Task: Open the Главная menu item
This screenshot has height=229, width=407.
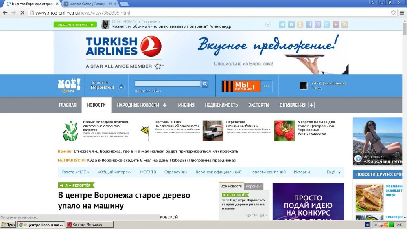Action: click(x=68, y=105)
